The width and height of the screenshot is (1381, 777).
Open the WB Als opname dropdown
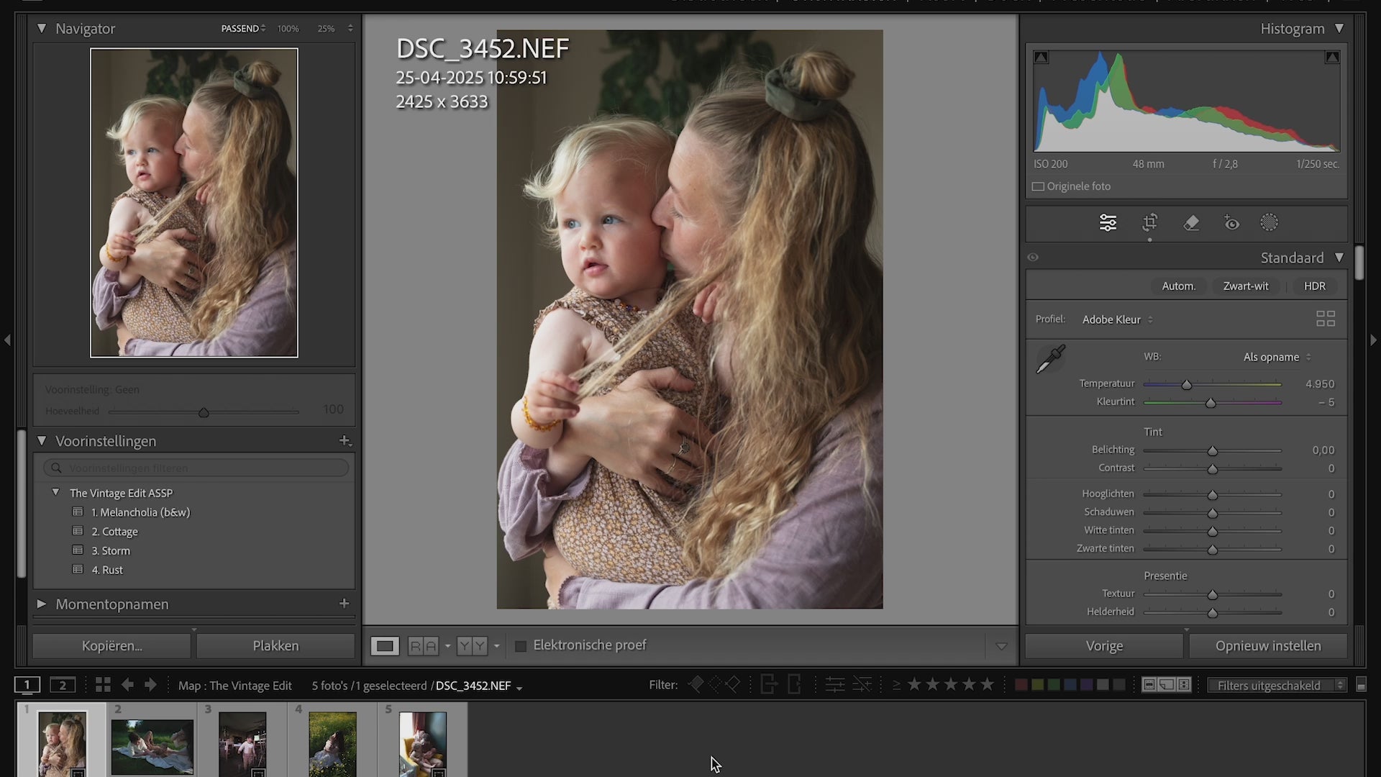[x=1277, y=357]
